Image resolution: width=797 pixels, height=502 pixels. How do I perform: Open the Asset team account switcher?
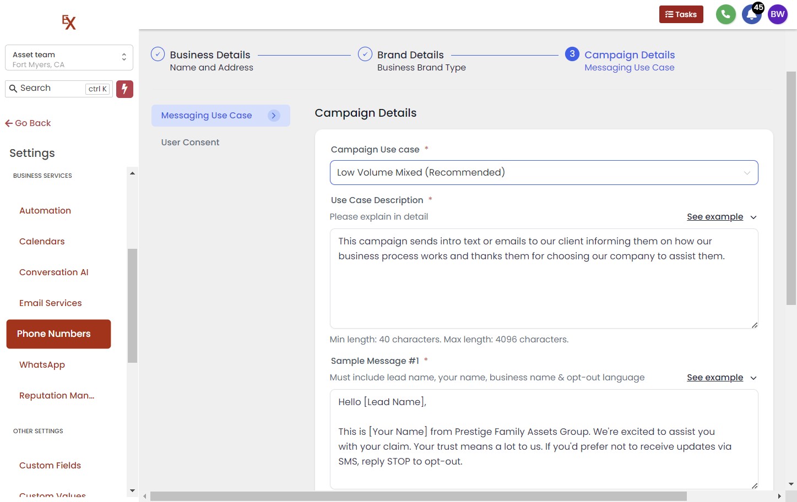click(69, 58)
